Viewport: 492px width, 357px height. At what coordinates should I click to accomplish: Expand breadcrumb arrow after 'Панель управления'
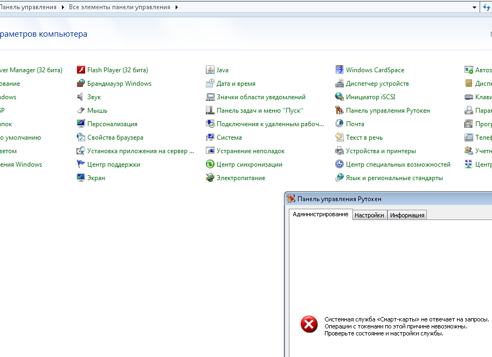pyautogui.click(x=64, y=8)
